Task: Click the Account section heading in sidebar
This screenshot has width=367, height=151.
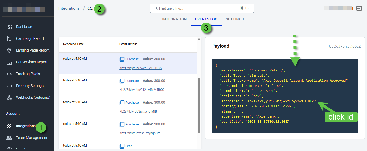Action: pos(13,114)
